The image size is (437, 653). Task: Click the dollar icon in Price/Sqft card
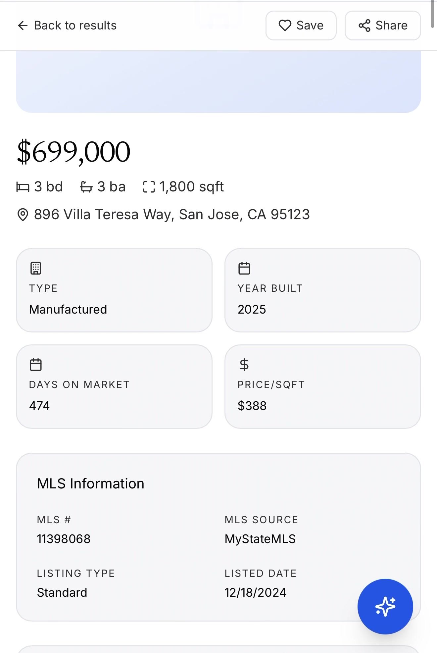244,365
